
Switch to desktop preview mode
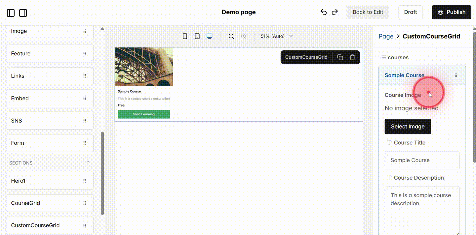(x=209, y=36)
